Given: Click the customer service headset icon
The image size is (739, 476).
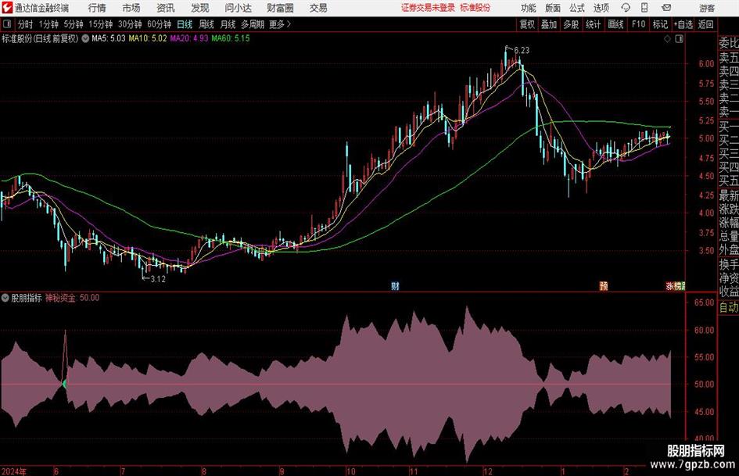Looking at the screenshot, I should [x=626, y=8].
